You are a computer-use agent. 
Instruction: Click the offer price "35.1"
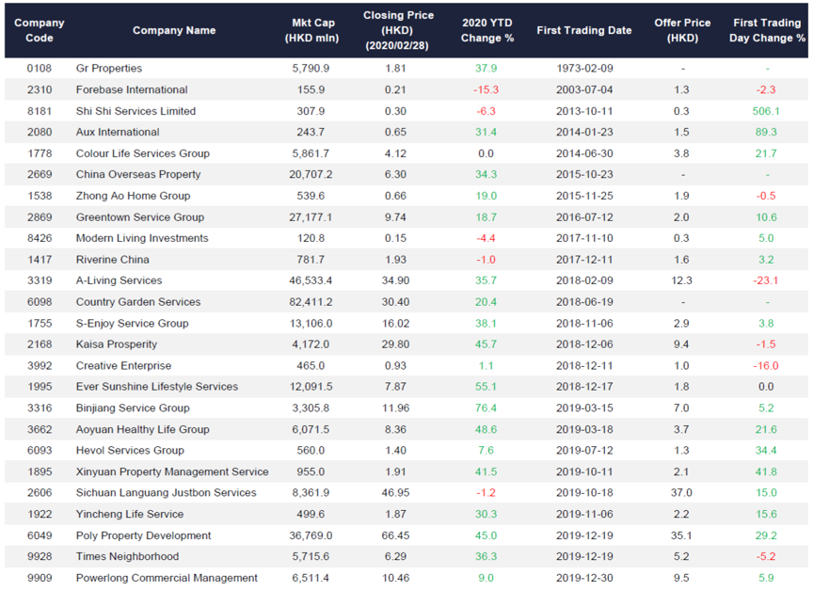(x=681, y=535)
